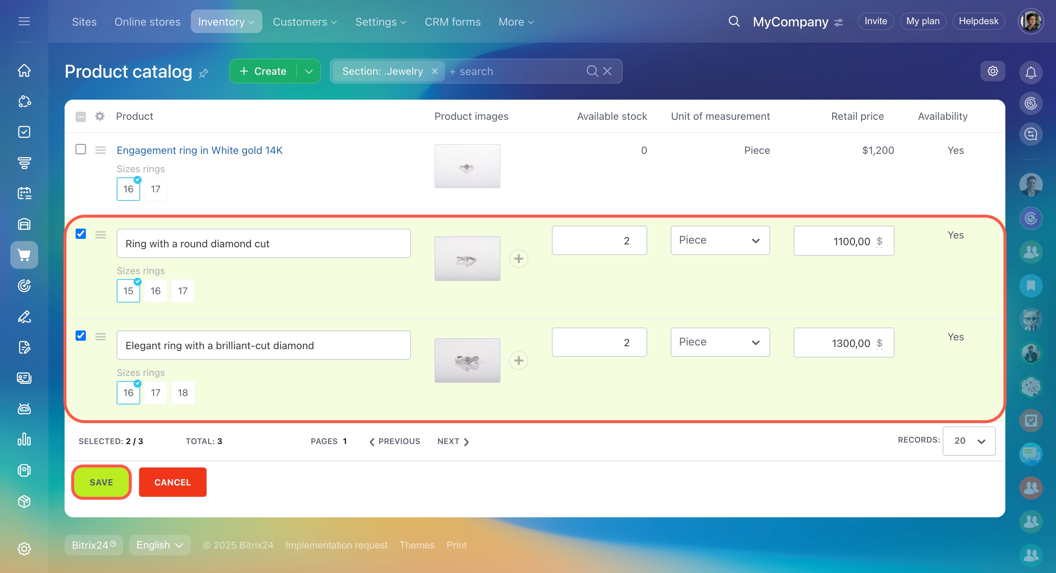The image size is (1056, 573).
Task: Check the Engagement ring in White gold row
Action: [81, 149]
